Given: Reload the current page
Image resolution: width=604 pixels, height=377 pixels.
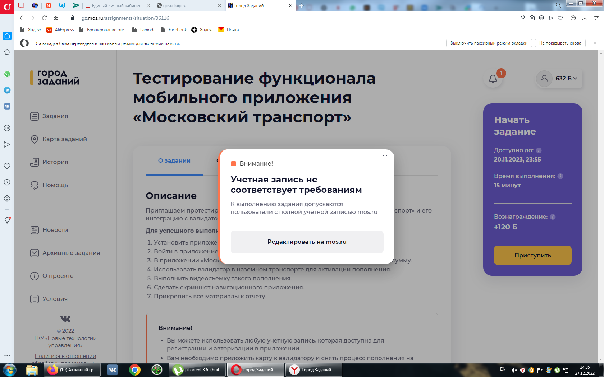Looking at the screenshot, I should tap(44, 18).
